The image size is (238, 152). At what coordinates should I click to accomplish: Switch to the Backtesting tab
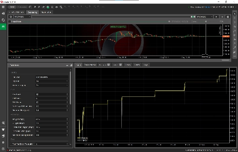click(x=33, y=12)
